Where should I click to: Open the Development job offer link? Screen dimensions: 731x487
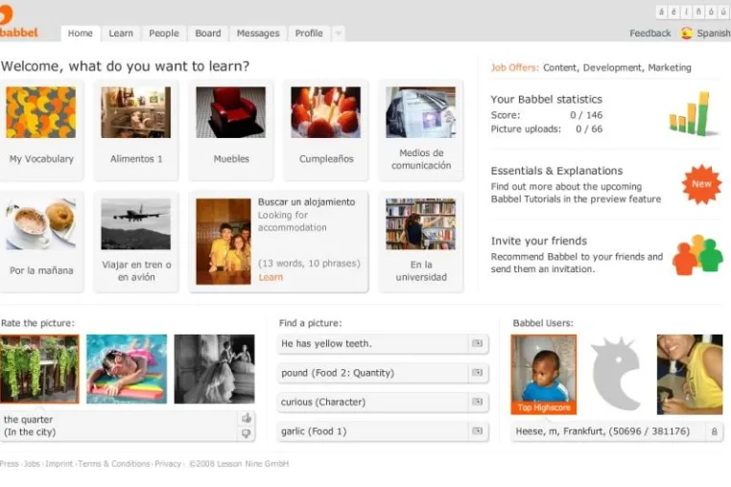click(x=612, y=67)
